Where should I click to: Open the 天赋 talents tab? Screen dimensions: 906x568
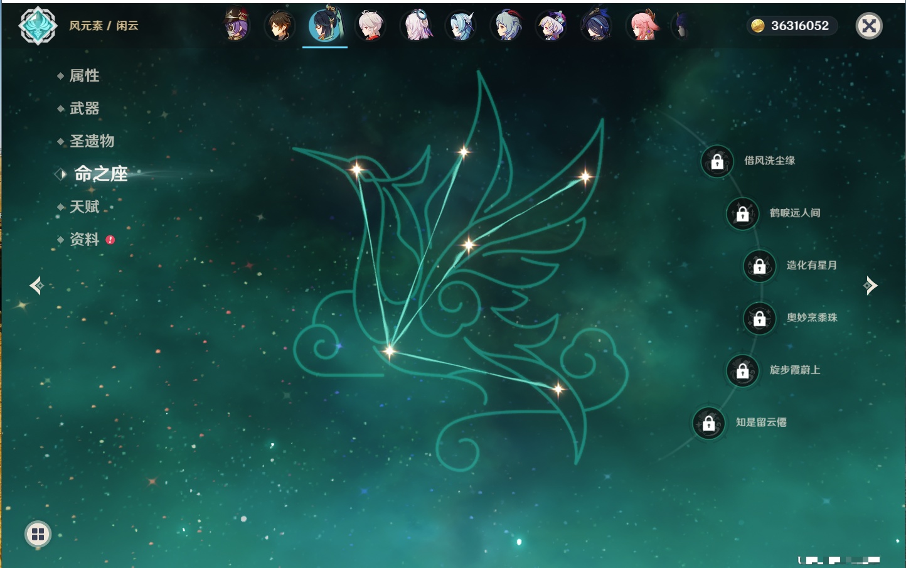pos(84,206)
